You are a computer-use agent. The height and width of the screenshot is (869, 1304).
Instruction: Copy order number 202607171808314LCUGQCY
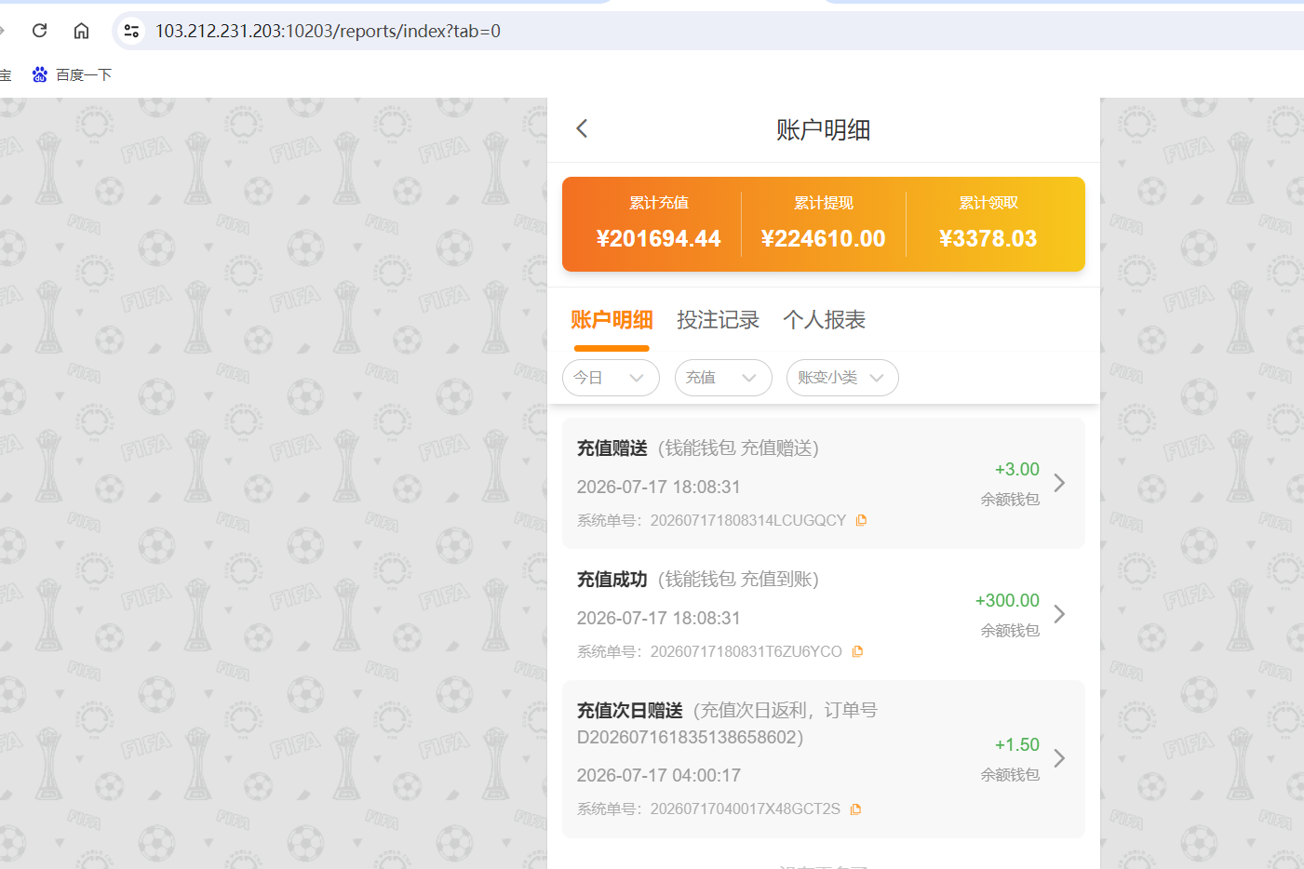[861, 520]
